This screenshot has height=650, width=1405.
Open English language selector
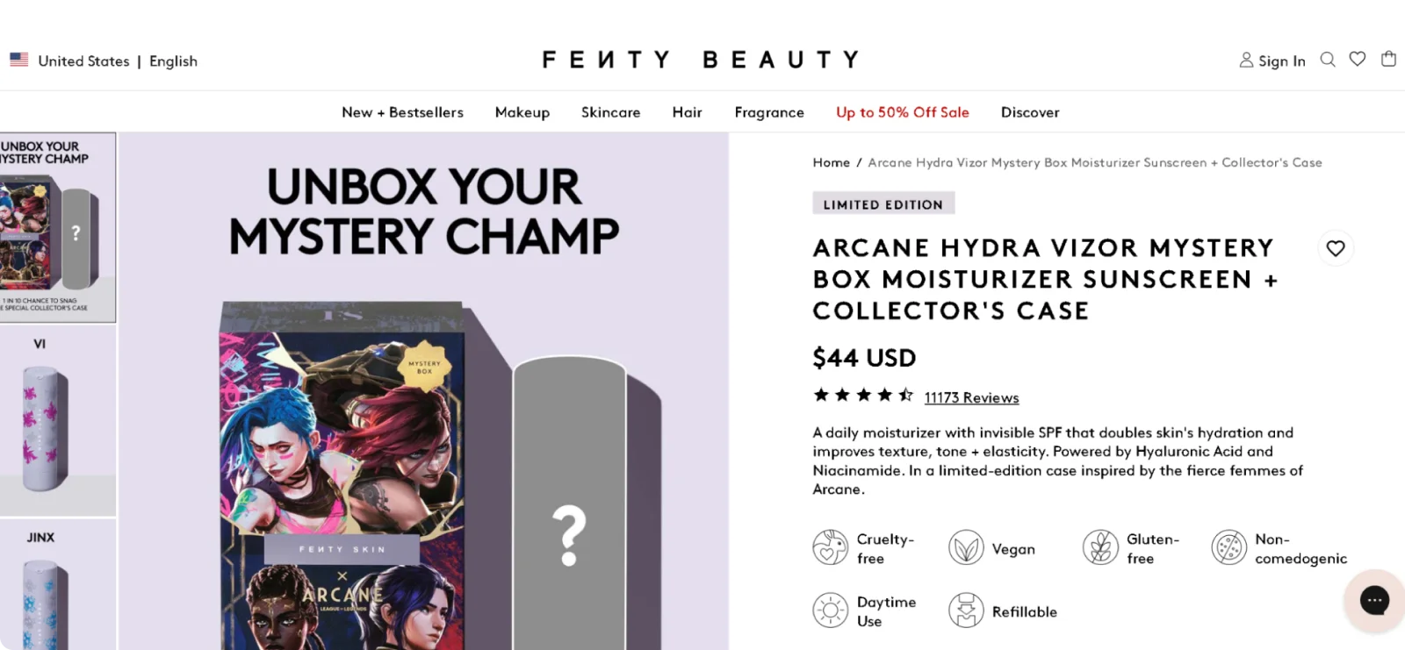[173, 61]
